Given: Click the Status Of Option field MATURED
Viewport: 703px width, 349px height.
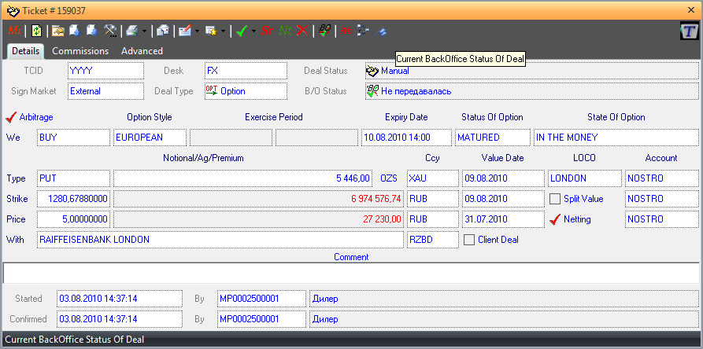Looking at the screenshot, I should point(493,138).
